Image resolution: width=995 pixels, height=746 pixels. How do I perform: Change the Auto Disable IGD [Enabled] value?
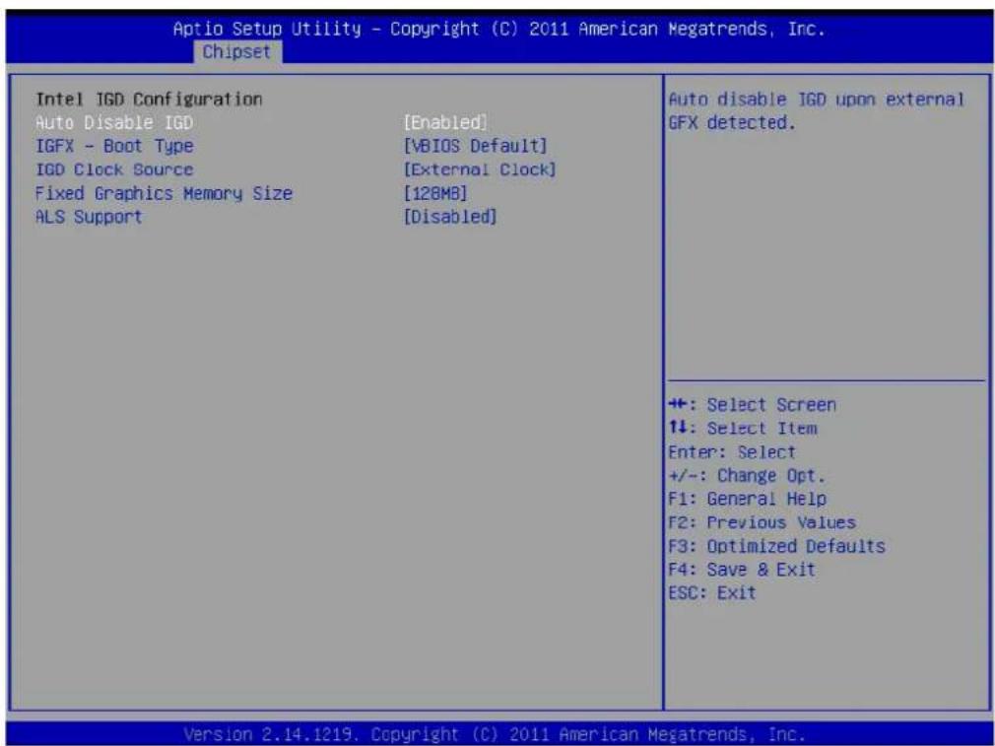(x=446, y=122)
